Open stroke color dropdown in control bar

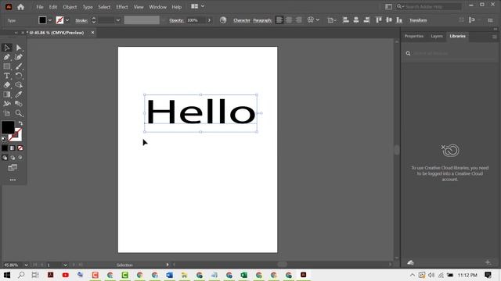pos(67,20)
